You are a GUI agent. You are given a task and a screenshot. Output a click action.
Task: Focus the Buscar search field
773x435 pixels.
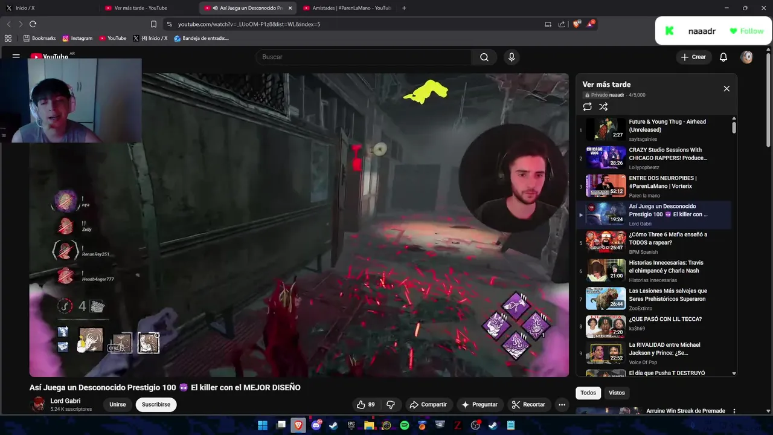tap(363, 57)
